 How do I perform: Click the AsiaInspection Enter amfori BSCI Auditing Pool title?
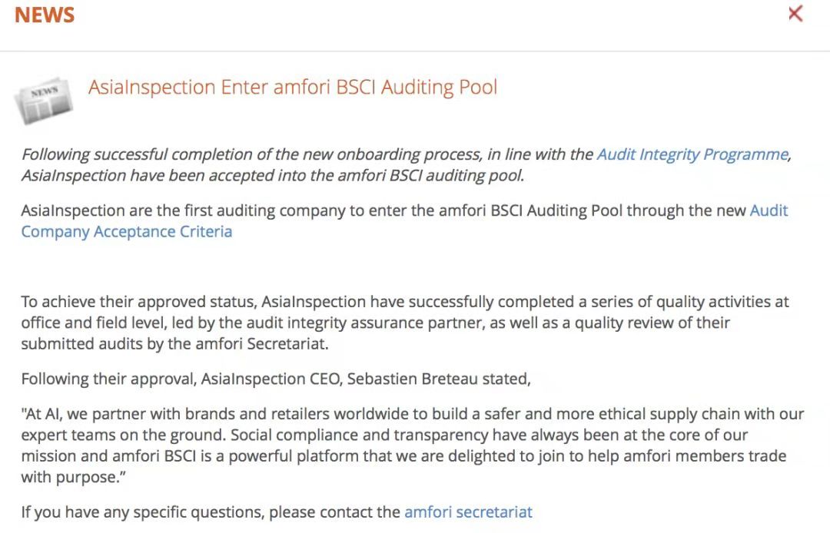pos(293,88)
